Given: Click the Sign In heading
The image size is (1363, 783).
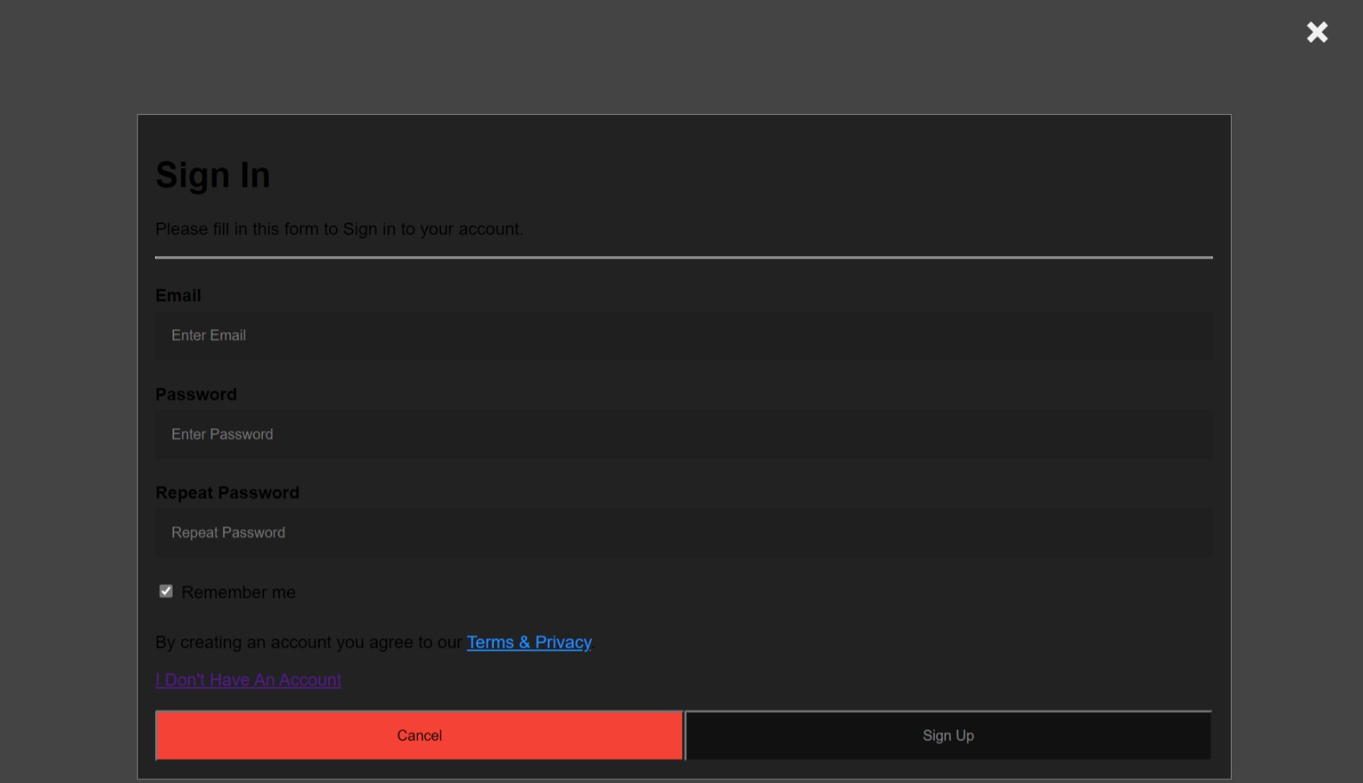Looking at the screenshot, I should tap(213, 175).
